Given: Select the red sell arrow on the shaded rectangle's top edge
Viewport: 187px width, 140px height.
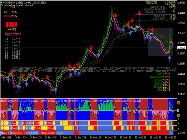Looking at the screenshot, I should click(153, 30).
